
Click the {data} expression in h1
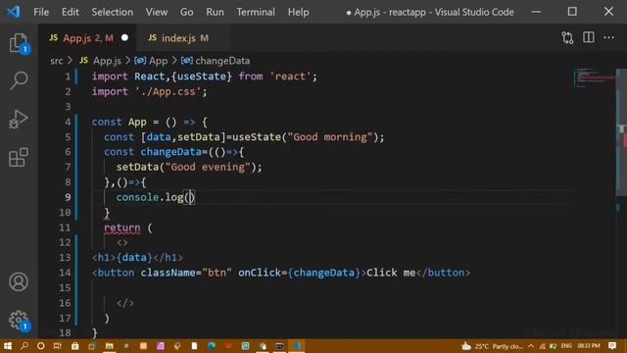click(x=134, y=258)
